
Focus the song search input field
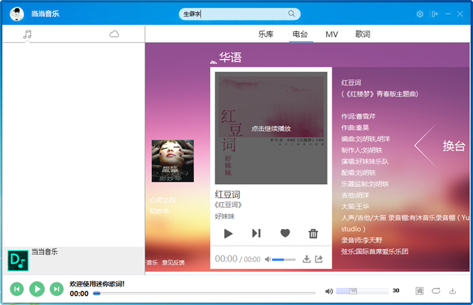click(239, 14)
